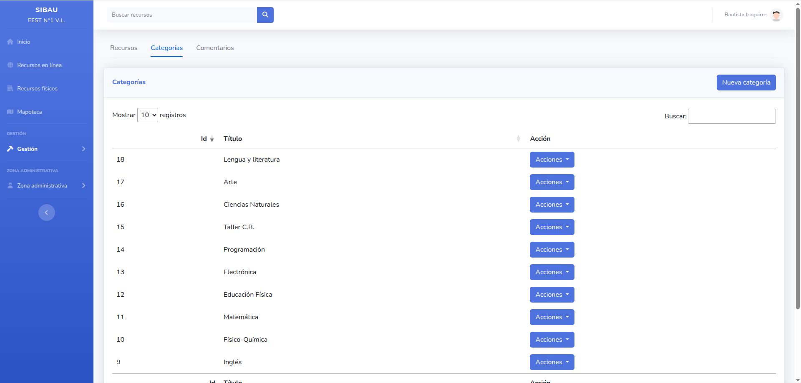The height and width of the screenshot is (383, 801).
Task: Collapse the sidebar with the circular arrow
Action: tap(46, 213)
